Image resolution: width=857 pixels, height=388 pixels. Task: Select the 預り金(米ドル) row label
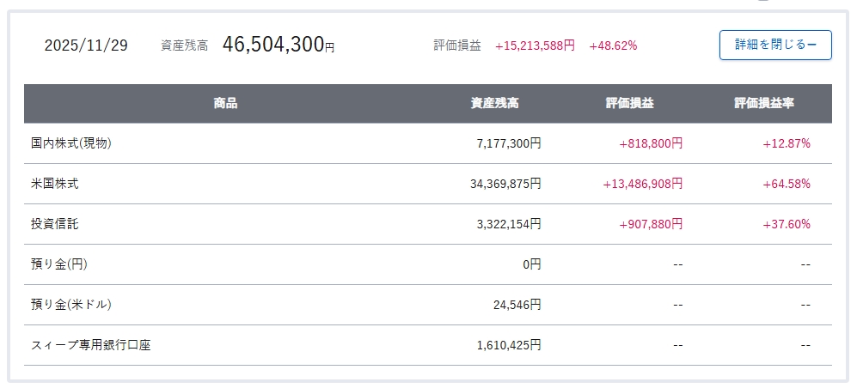pos(71,305)
